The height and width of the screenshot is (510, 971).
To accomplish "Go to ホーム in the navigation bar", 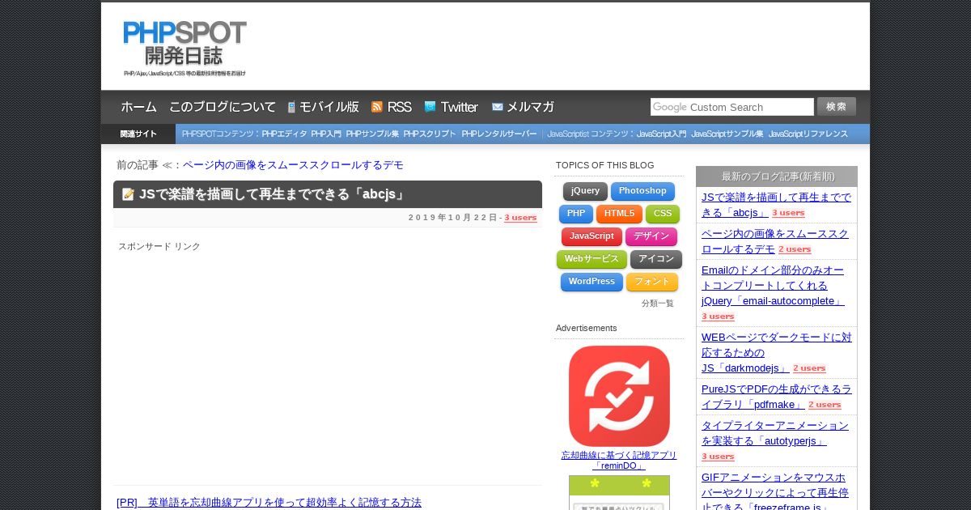I will (139, 107).
